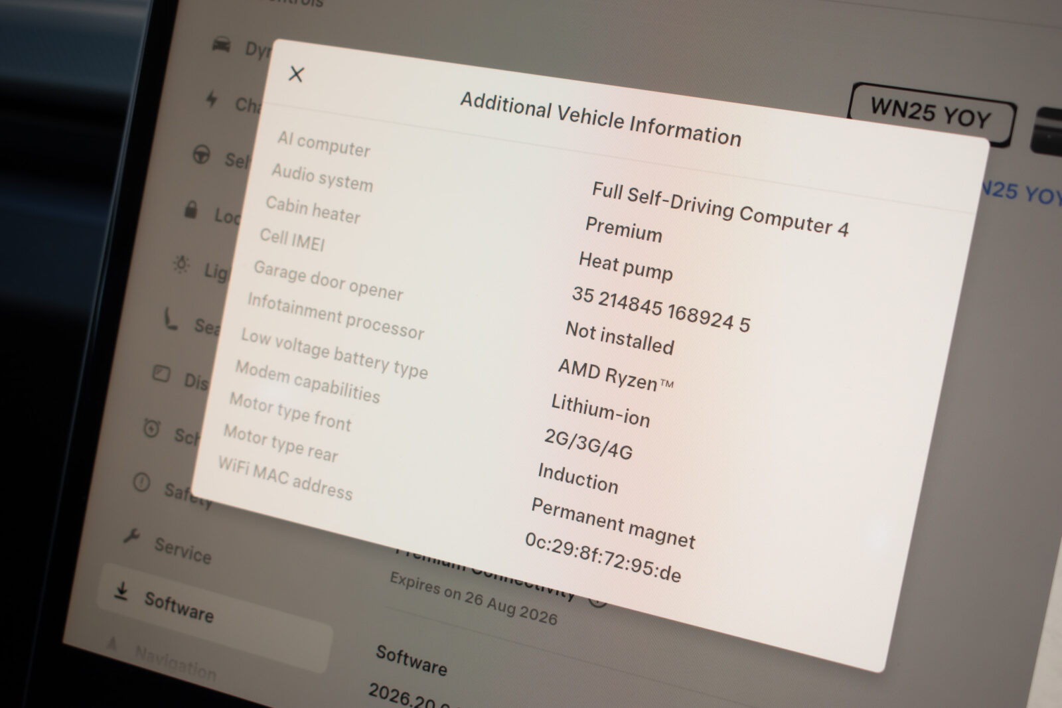
Task: Select the Safety warning circle icon
Action: (141, 482)
